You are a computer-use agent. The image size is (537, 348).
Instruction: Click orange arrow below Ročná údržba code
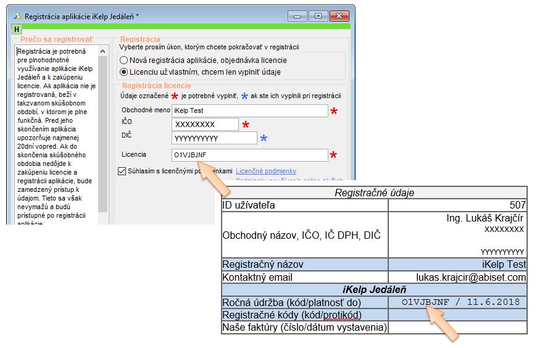click(443, 322)
